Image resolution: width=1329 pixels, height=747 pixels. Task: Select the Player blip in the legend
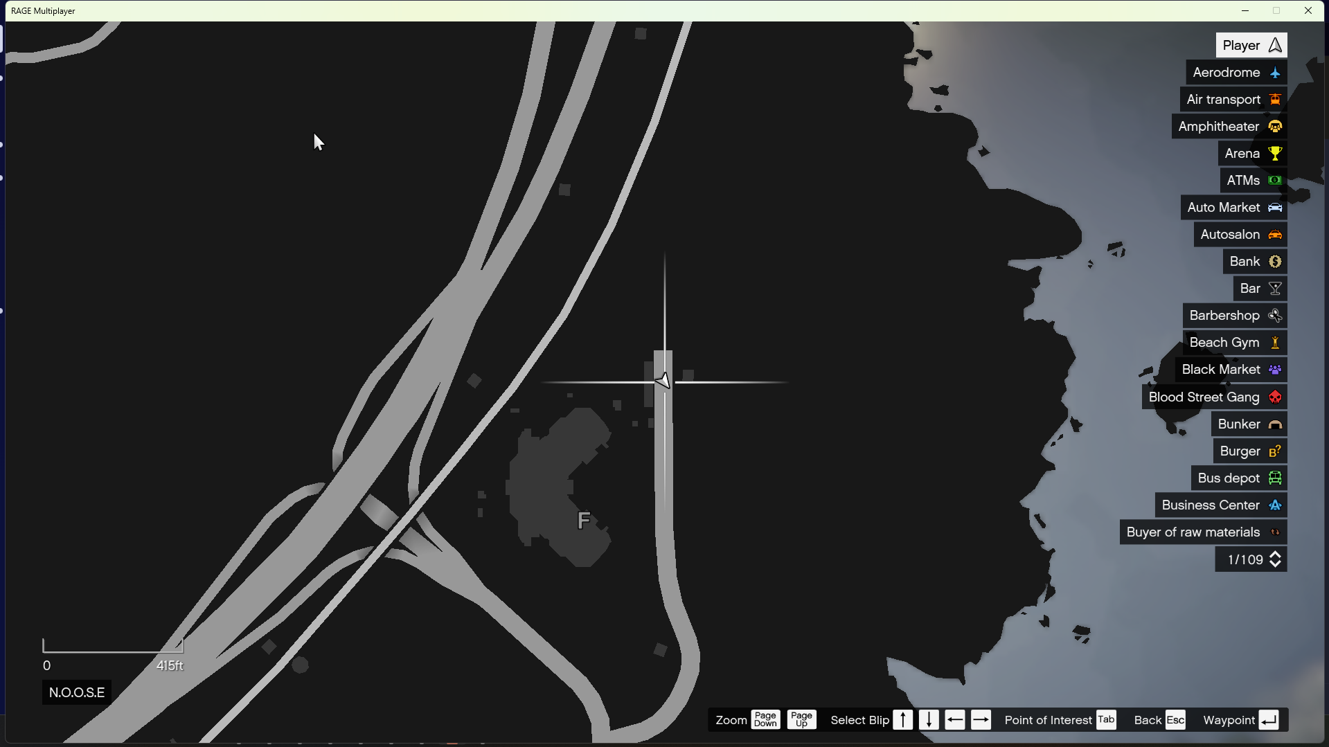click(x=1251, y=45)
